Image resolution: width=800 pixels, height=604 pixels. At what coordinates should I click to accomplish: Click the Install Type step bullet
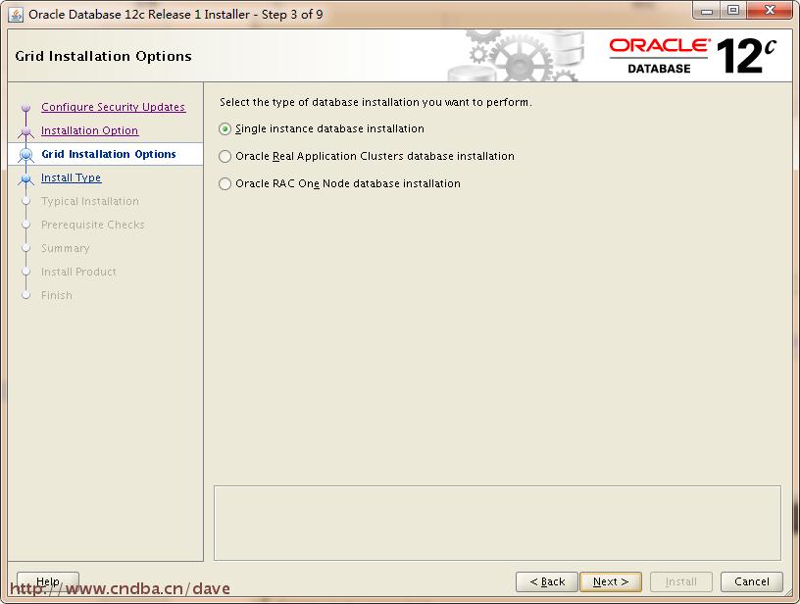coord(26,178)
